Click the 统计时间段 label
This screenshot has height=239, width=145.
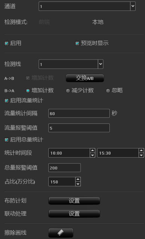point(18,153)
